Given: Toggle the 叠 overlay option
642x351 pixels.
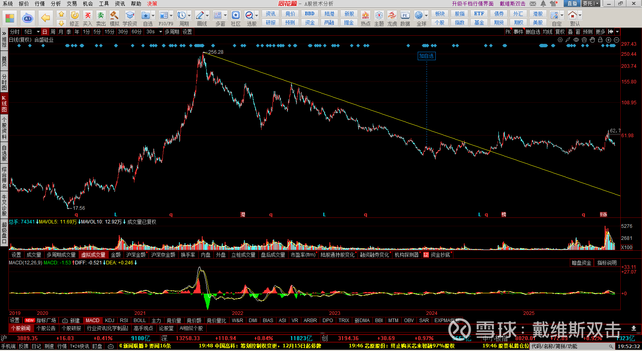Looking at the screenshot, I should tap(570, 32).
